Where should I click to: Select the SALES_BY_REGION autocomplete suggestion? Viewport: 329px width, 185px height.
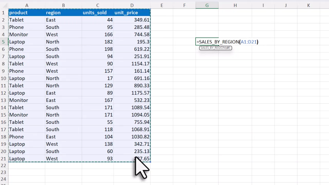[x=215, y=48]
